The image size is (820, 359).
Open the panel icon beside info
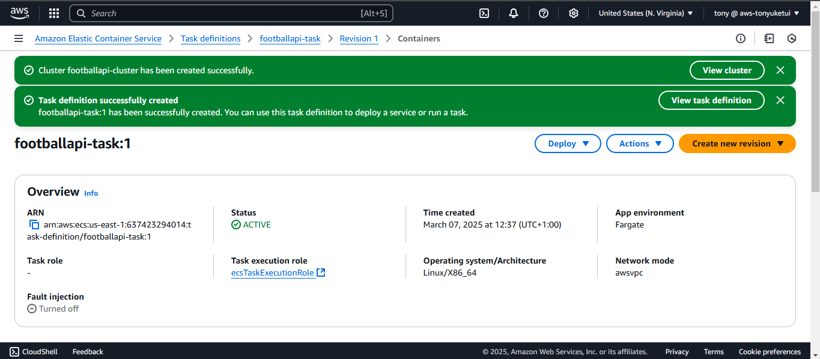[x=769, y=38]
